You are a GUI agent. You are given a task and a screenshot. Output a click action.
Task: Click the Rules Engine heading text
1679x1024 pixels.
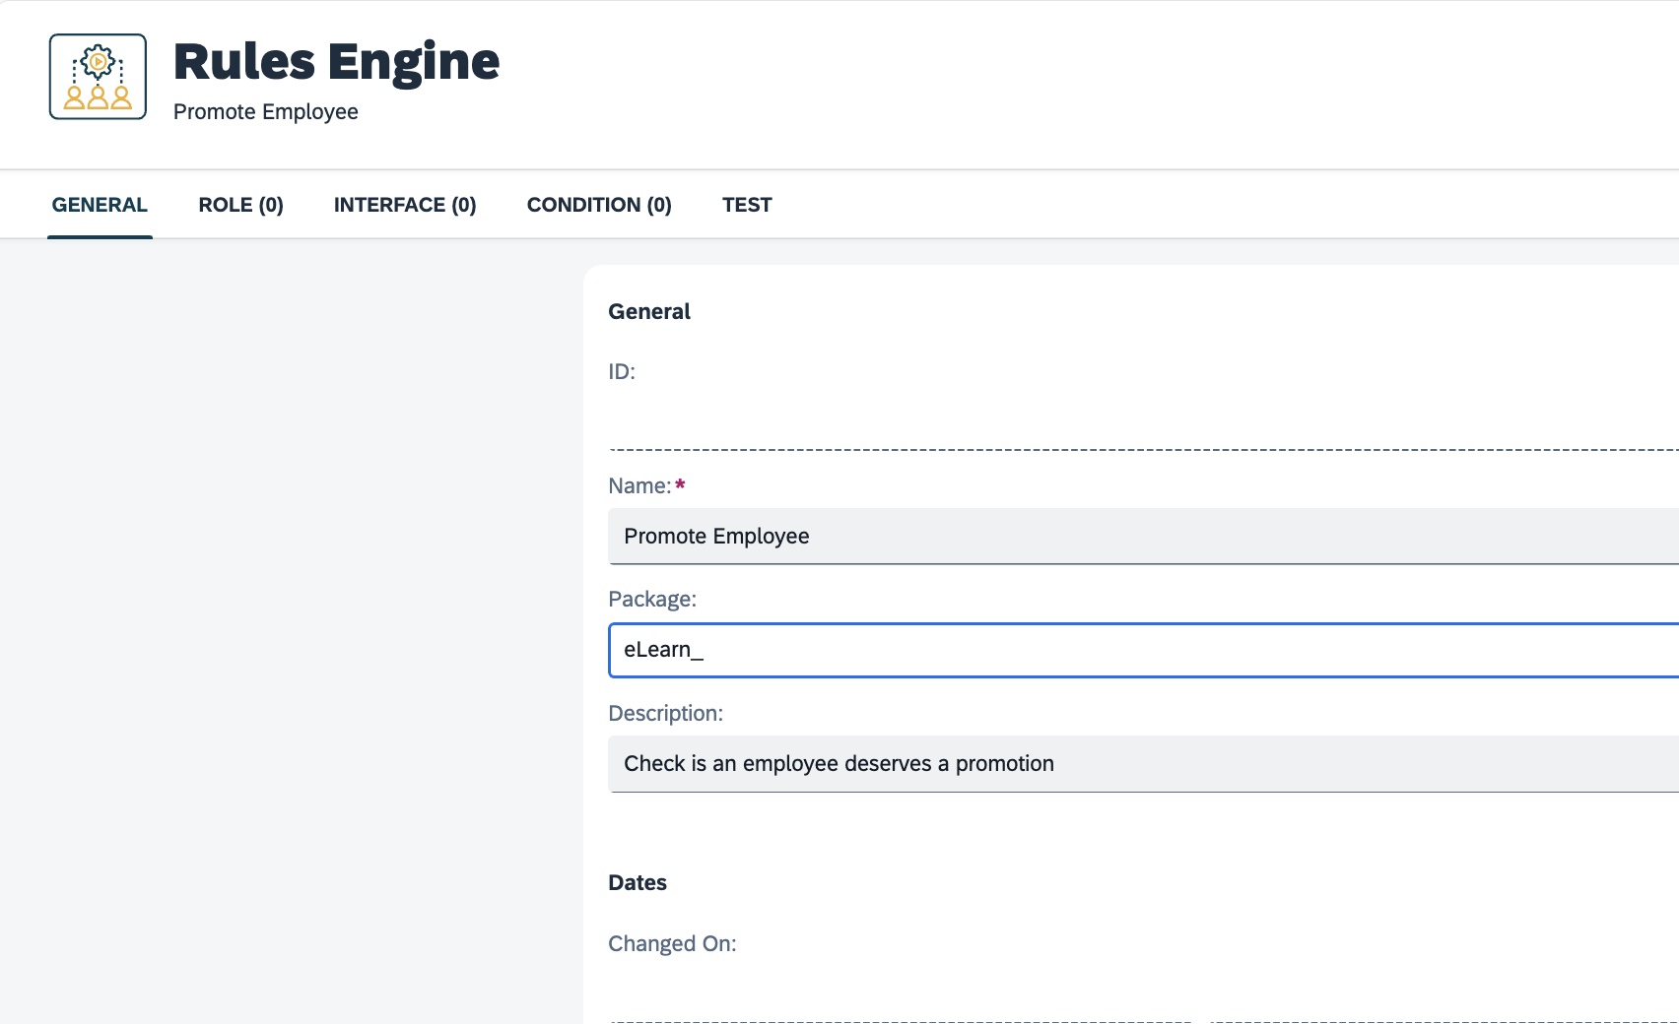pos(336,61)
